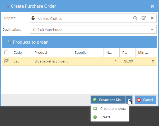Select the Blue Jacket & Stripe row
Screen dimensions: 159x126
[79, 61]
